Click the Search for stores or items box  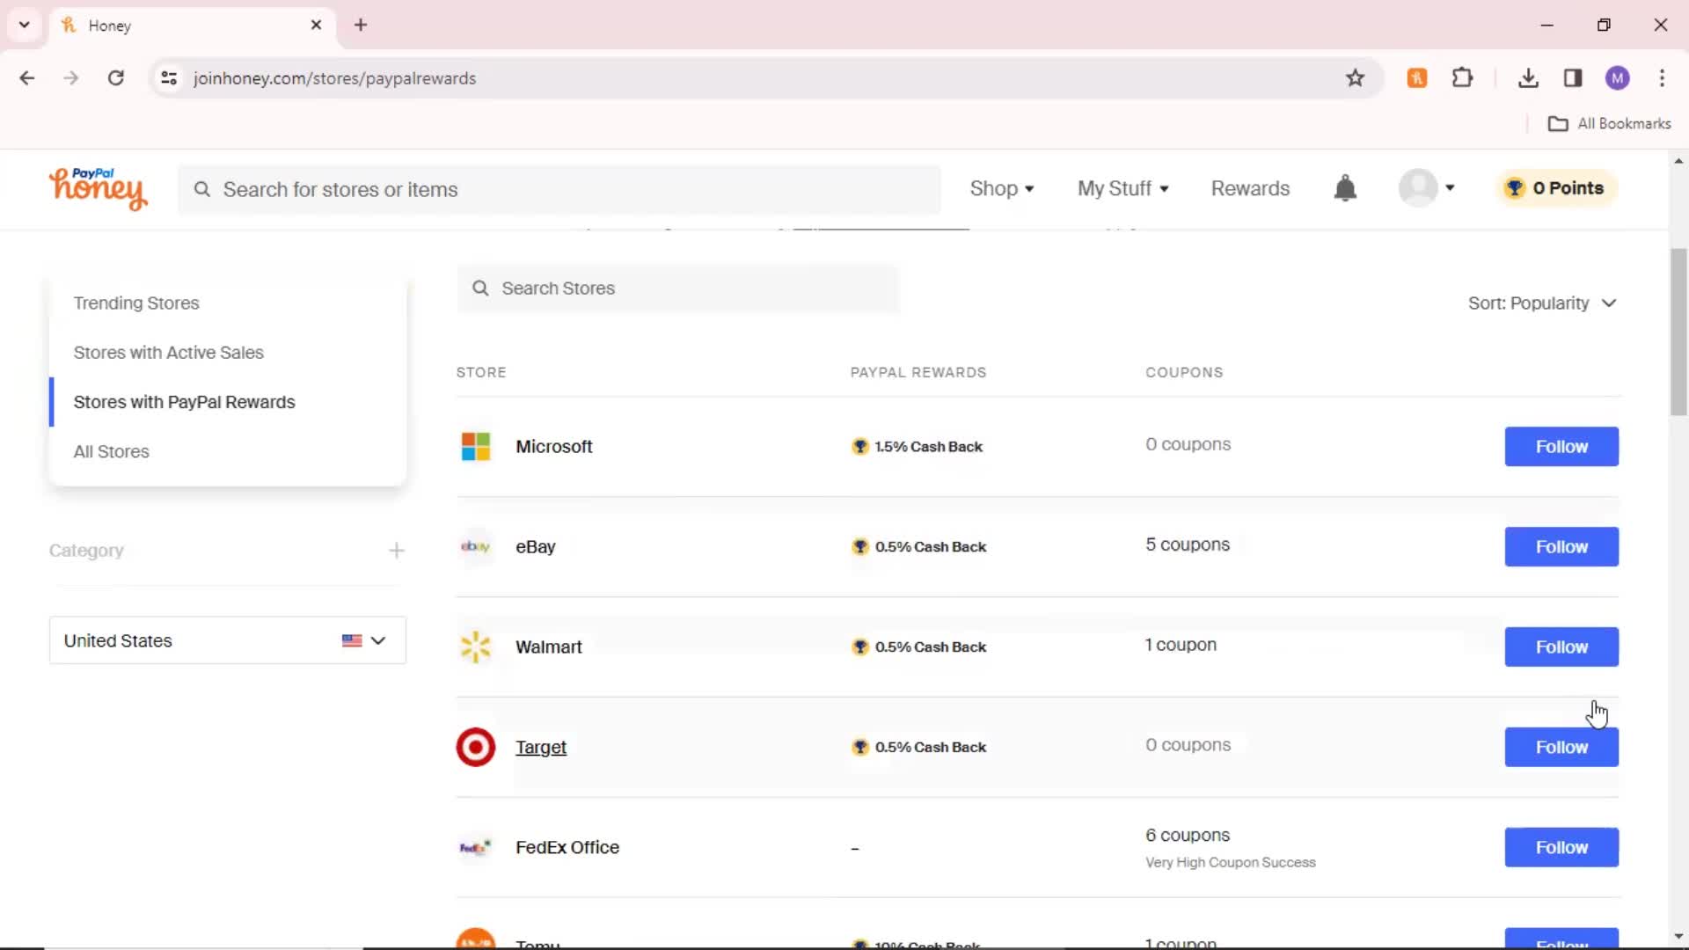coord(559,189)
